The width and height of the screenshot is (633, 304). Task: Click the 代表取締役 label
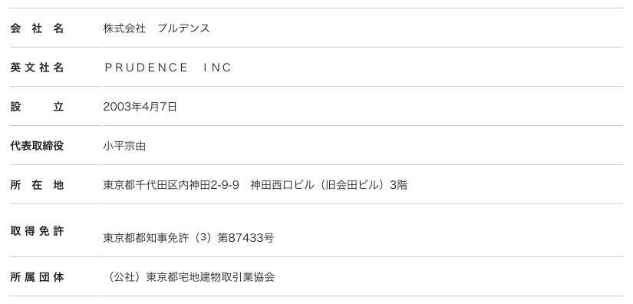click(x=37, y=146)
